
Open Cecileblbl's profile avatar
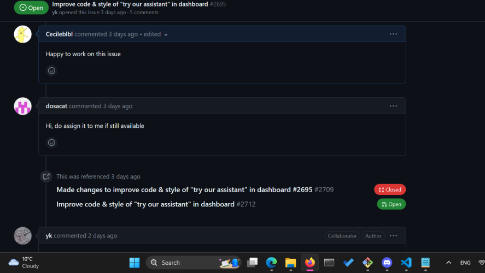[x=22, y=34]
